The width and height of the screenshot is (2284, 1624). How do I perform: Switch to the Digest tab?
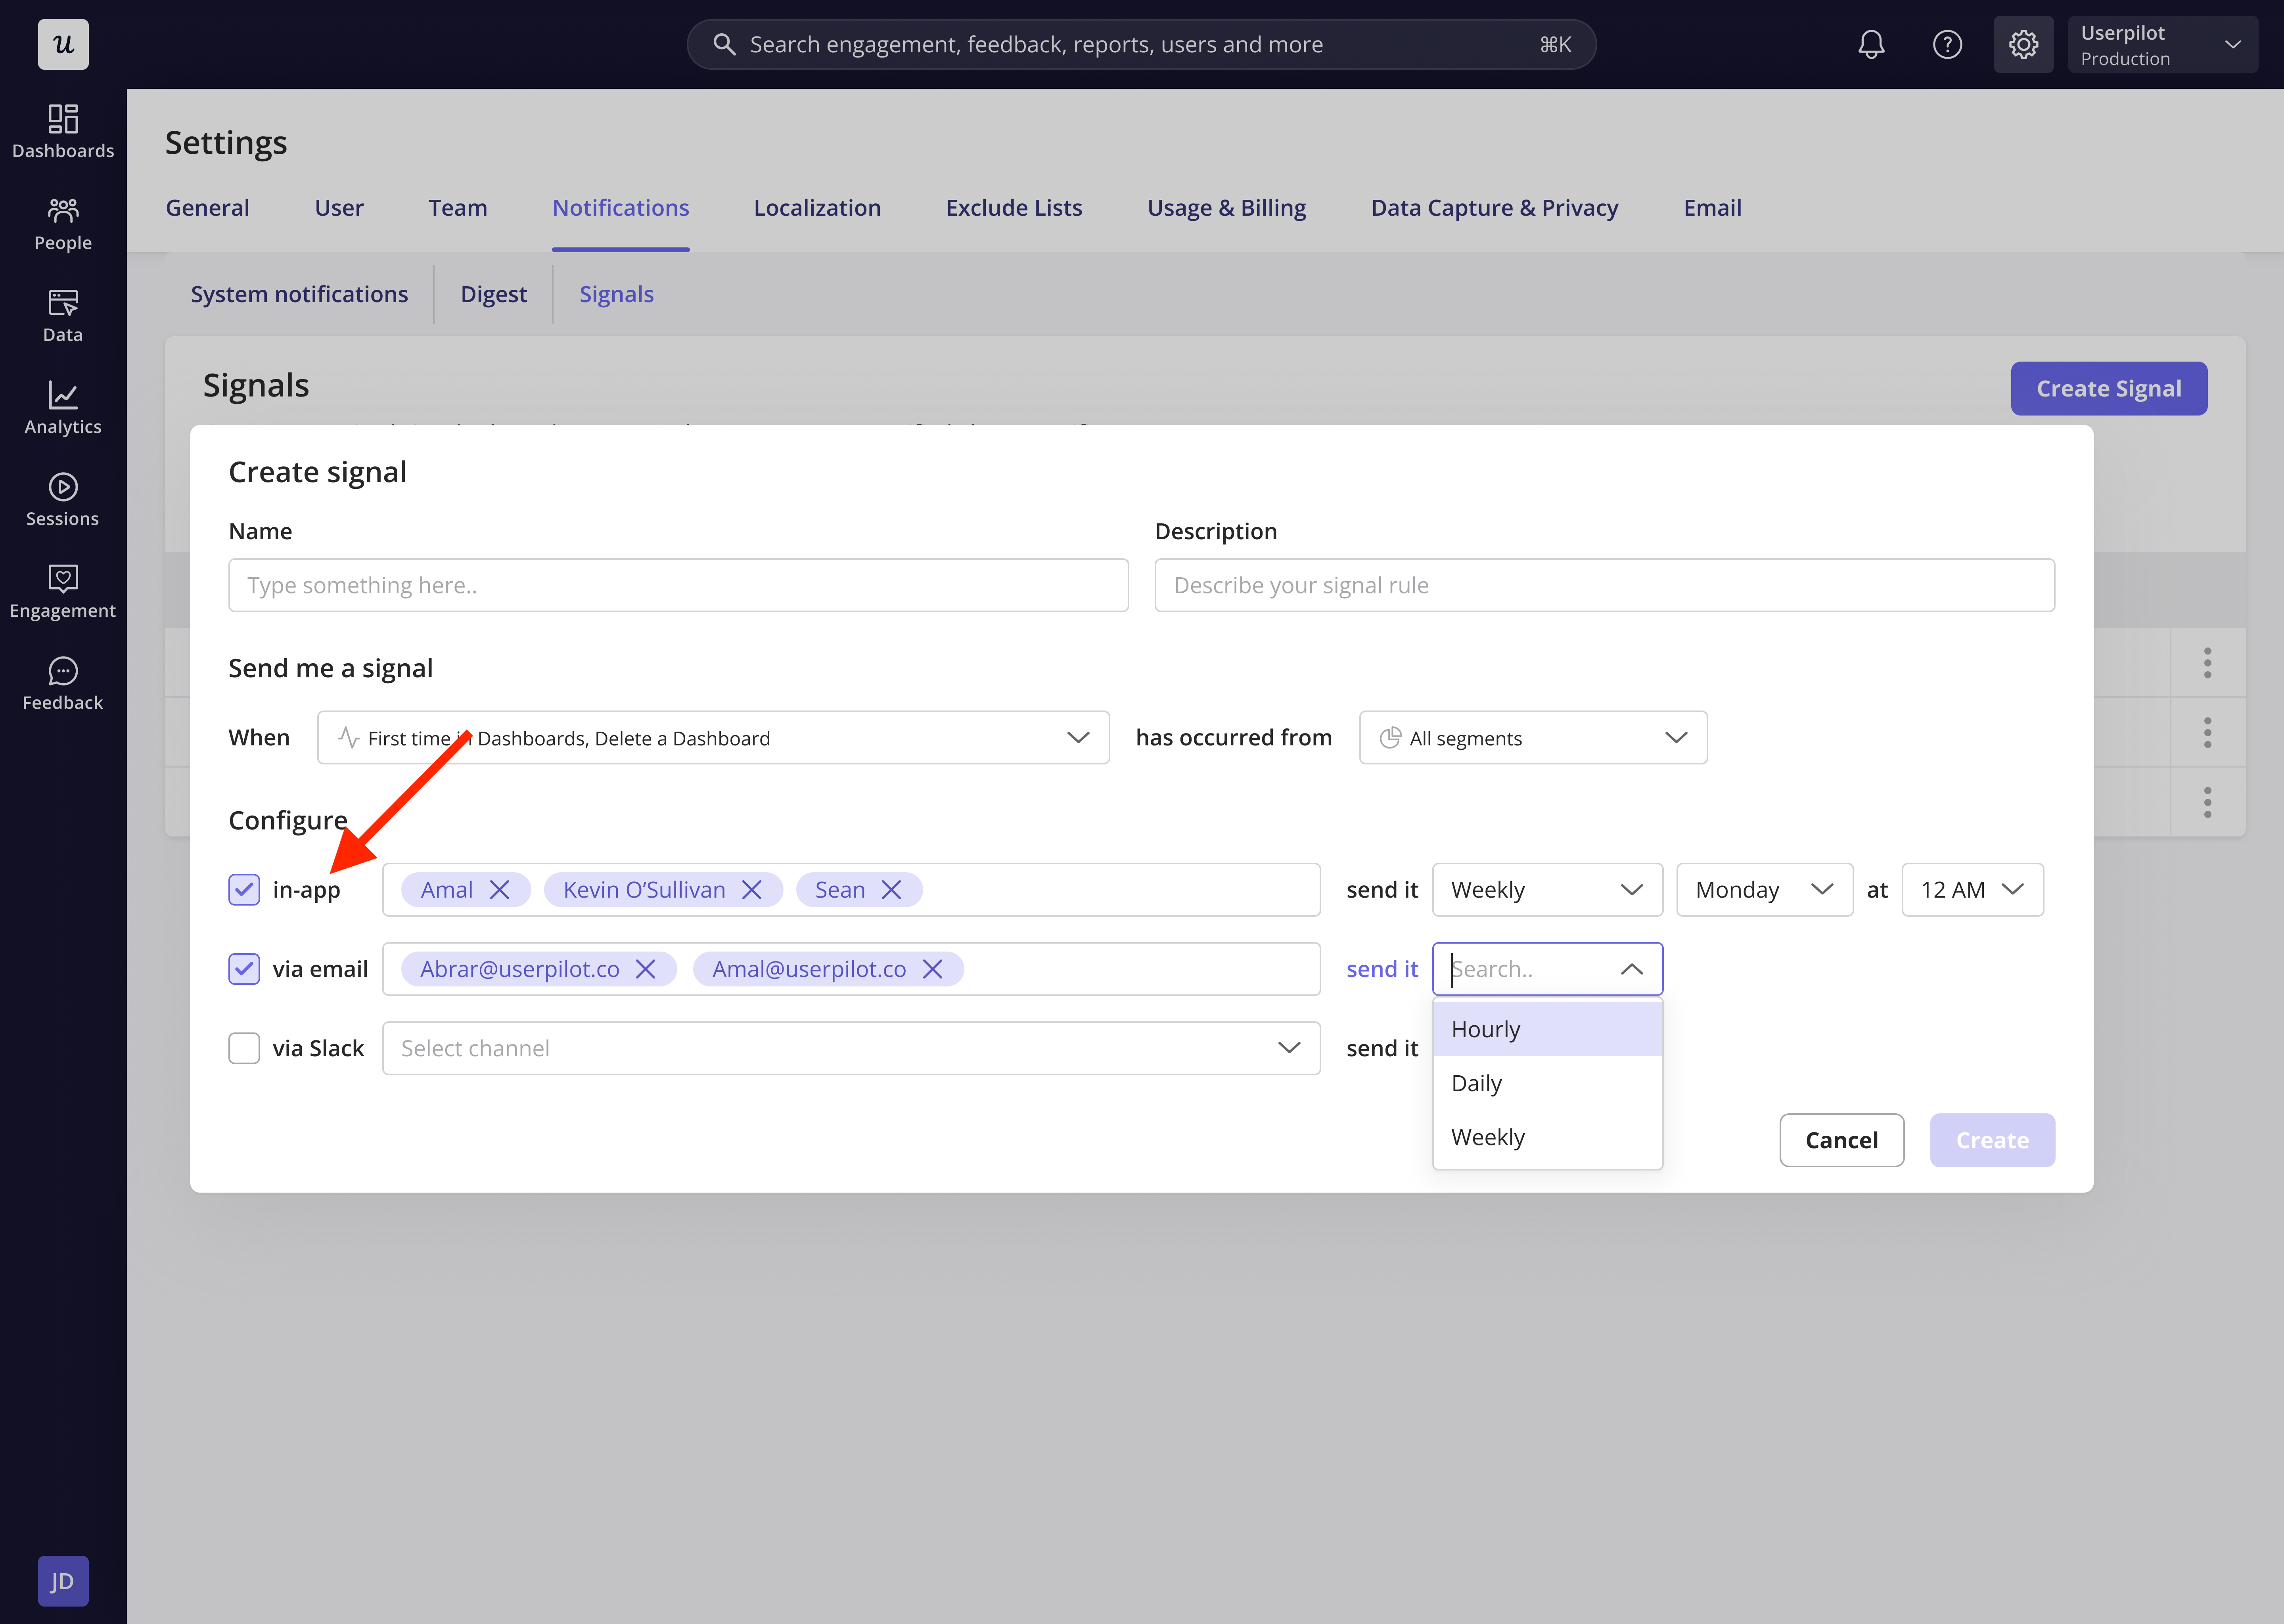493,294
